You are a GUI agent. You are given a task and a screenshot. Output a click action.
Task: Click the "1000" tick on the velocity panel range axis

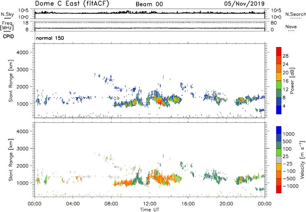point(22,183)
